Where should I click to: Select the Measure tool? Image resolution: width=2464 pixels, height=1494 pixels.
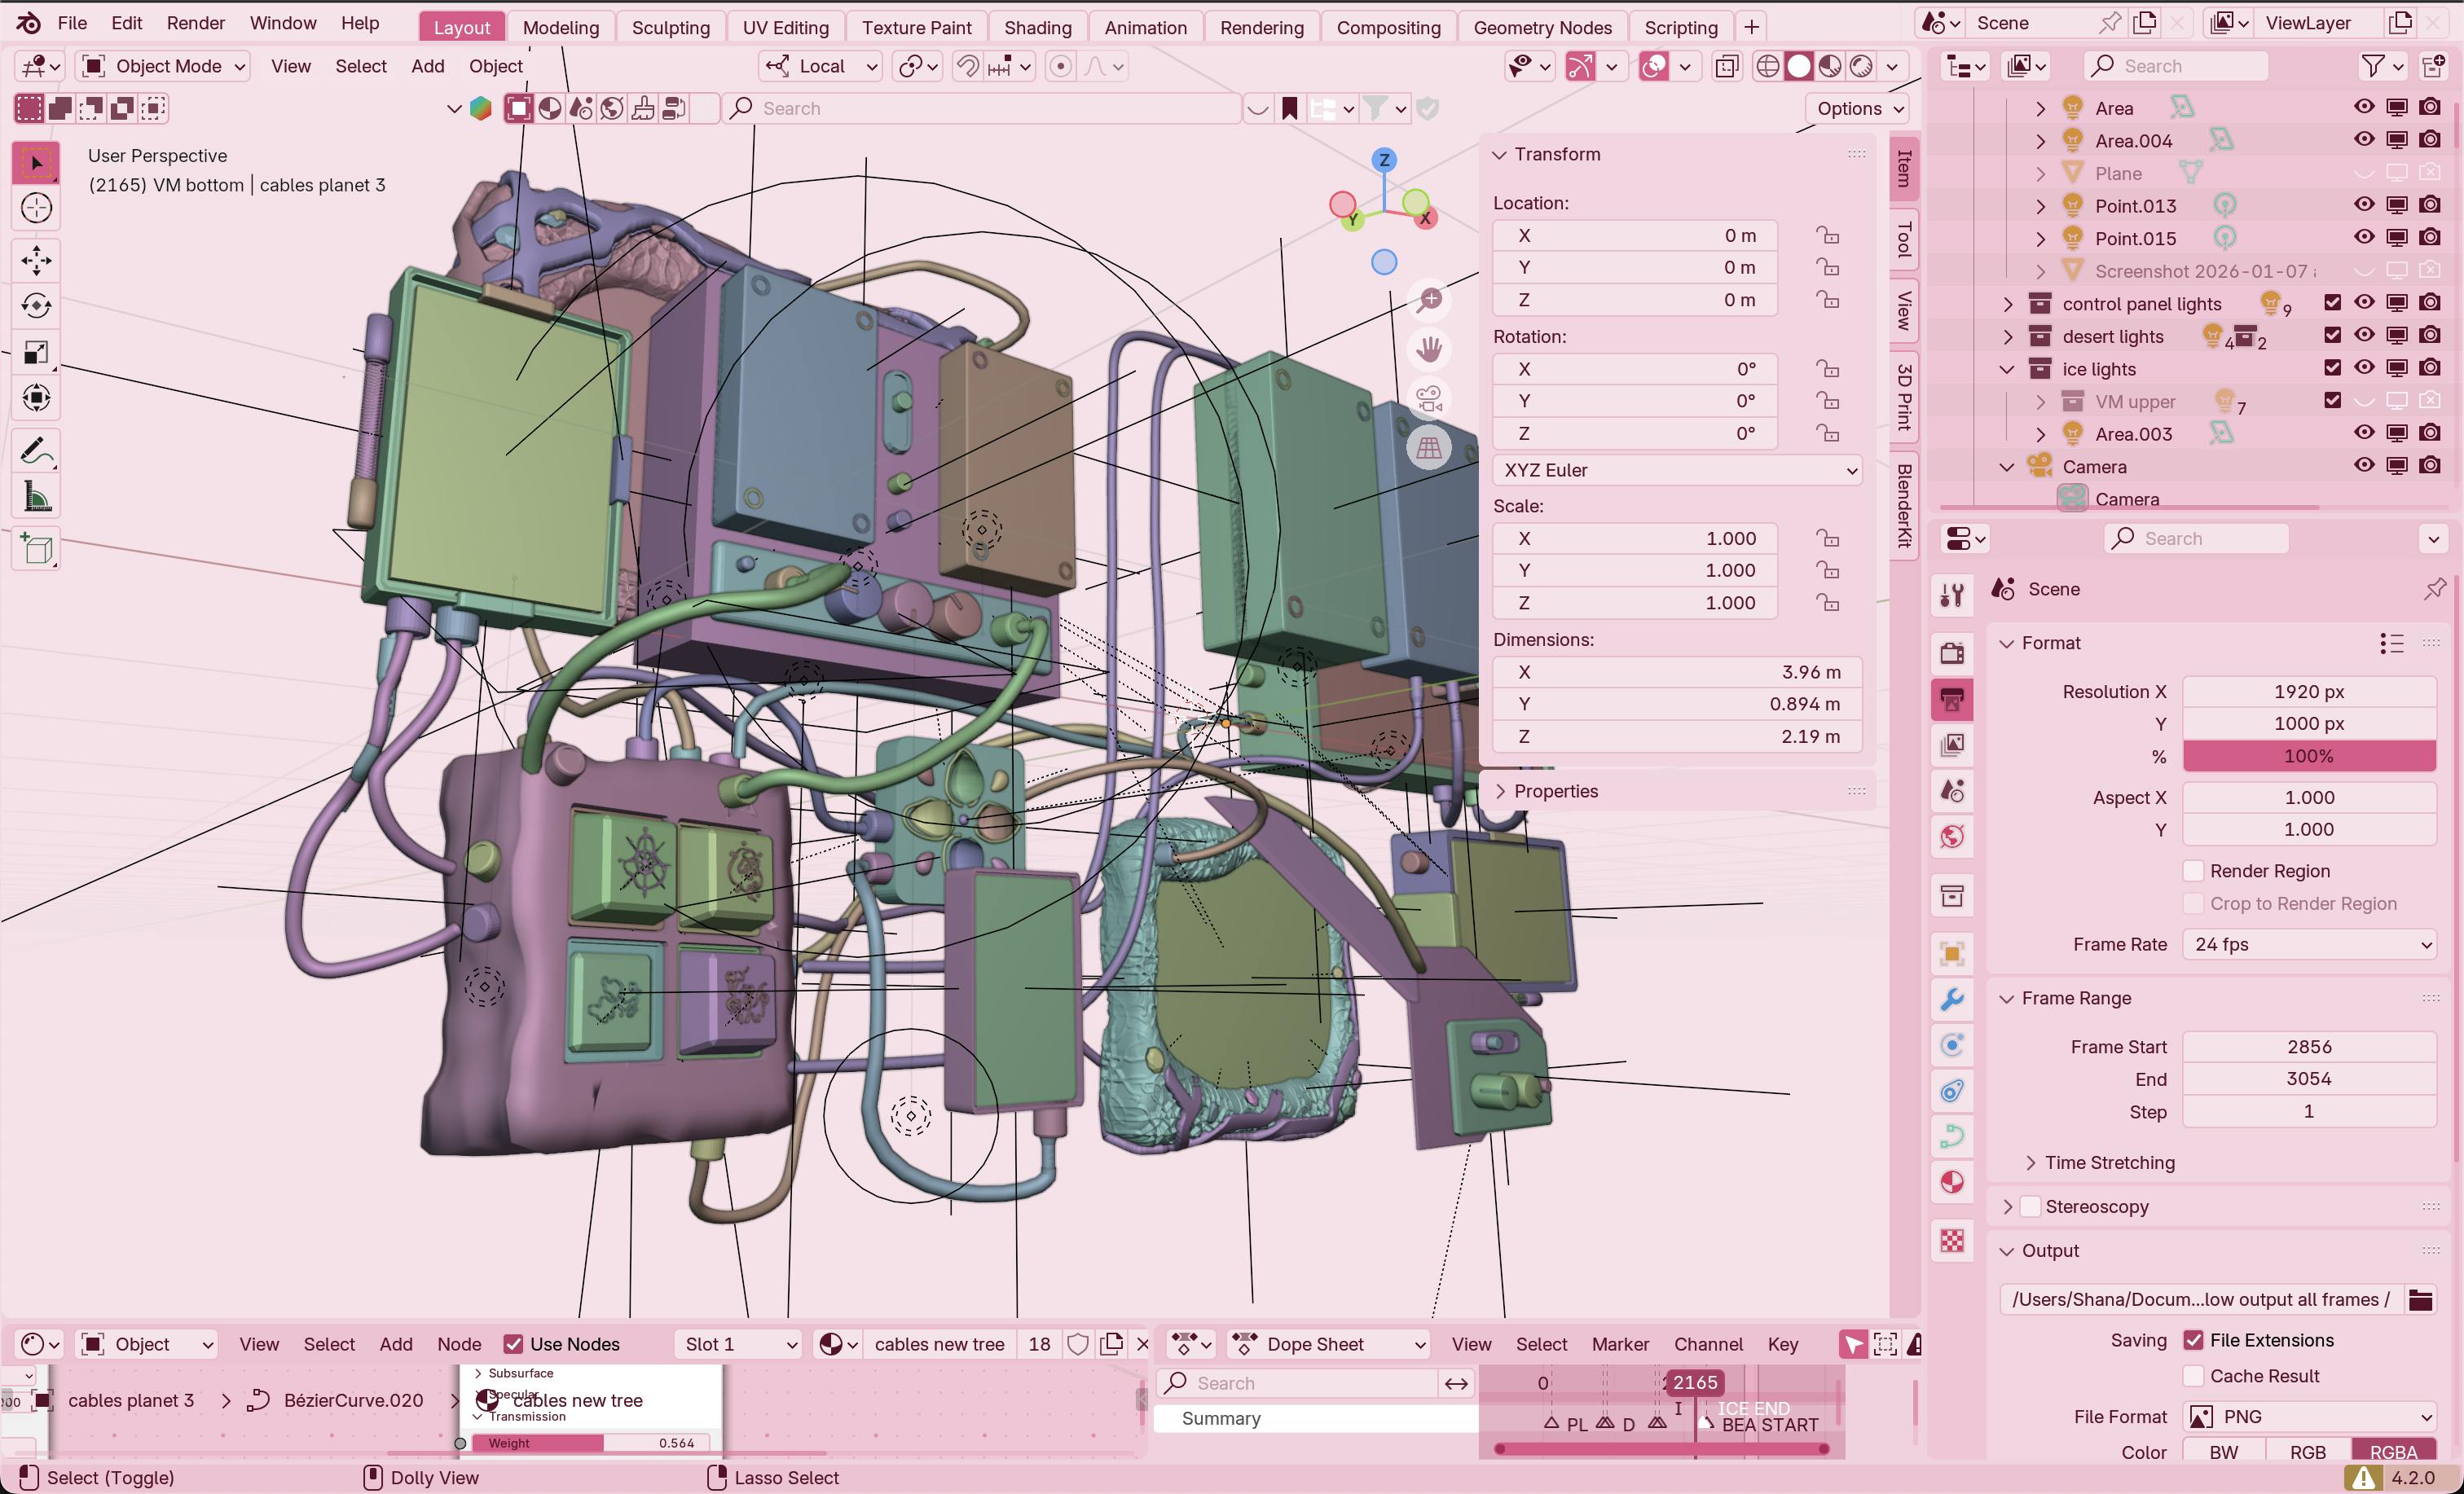pos(37,497)
